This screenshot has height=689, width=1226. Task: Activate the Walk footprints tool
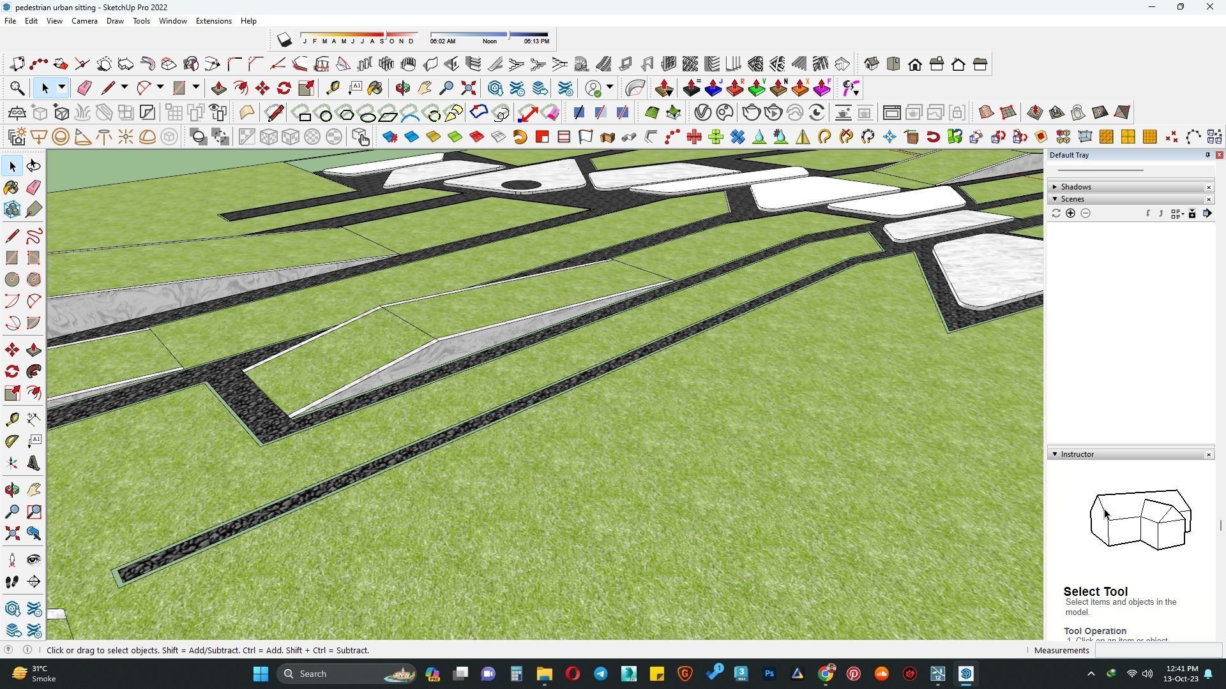click(x=12, y=582)
